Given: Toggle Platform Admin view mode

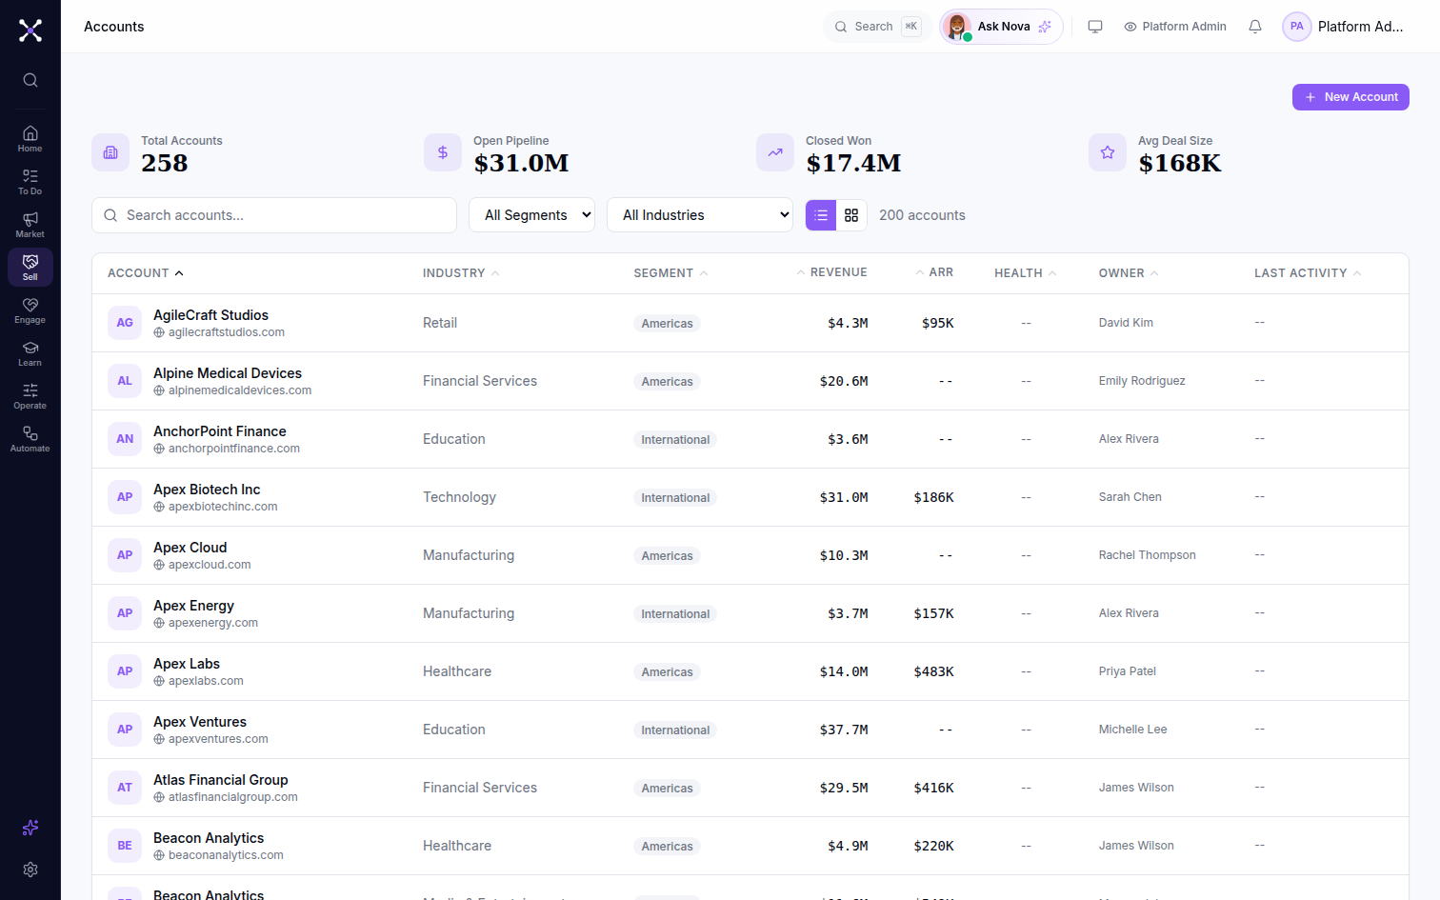Looking at the screenshot, I should [1175, 27].
